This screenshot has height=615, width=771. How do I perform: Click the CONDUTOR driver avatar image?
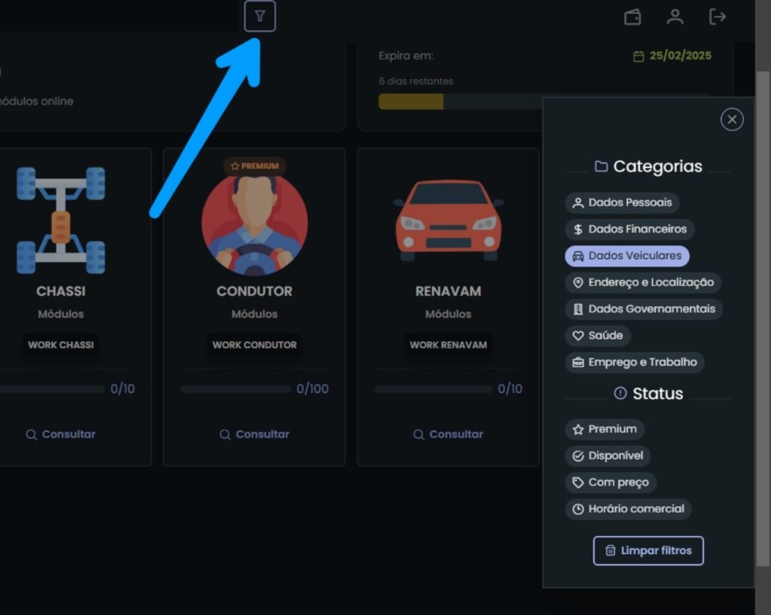(x=254, y=224)
